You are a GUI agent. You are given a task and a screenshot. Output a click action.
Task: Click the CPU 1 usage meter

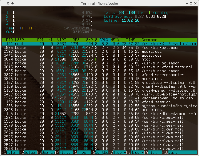click(x=49, y=12)
